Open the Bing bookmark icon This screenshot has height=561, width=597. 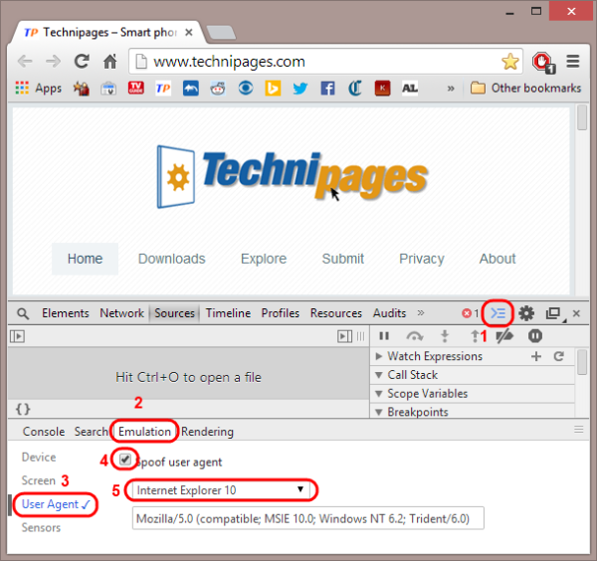[273, 89]
